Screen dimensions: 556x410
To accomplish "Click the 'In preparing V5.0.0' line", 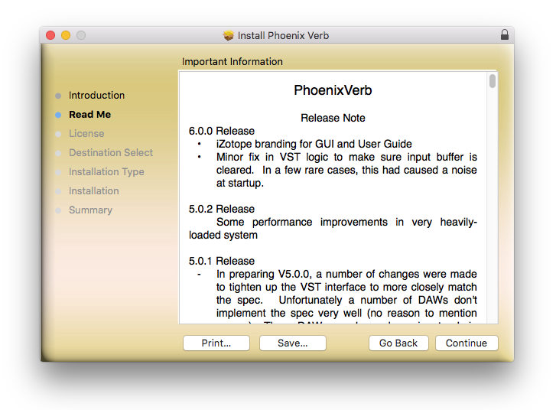I will pos(346,274).
